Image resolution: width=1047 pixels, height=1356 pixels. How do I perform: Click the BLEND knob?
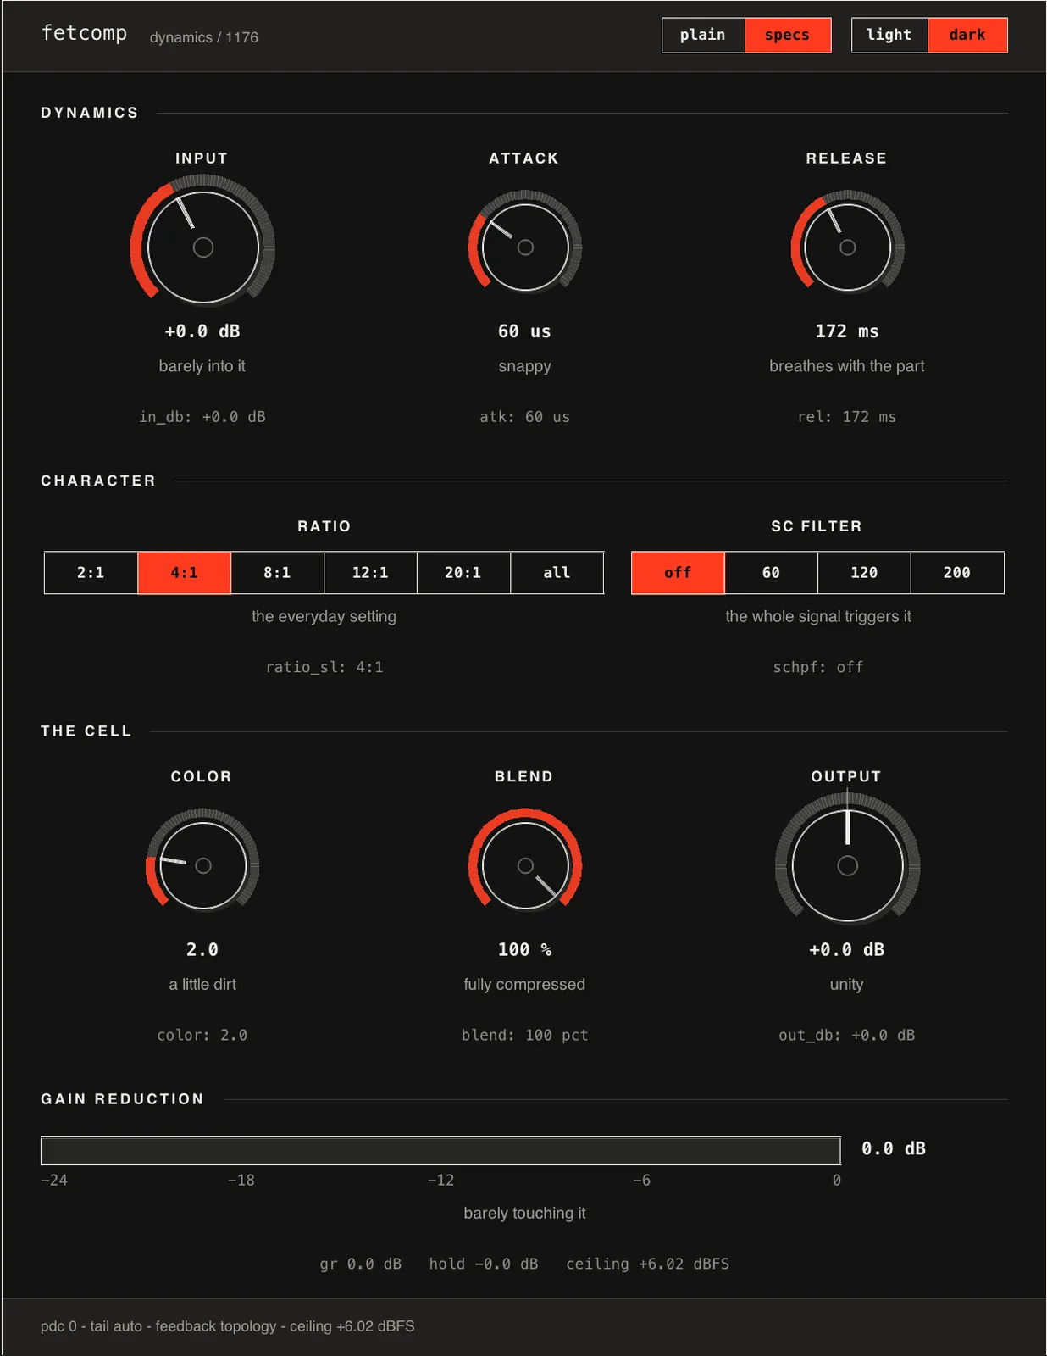click(x=525, y=865)
